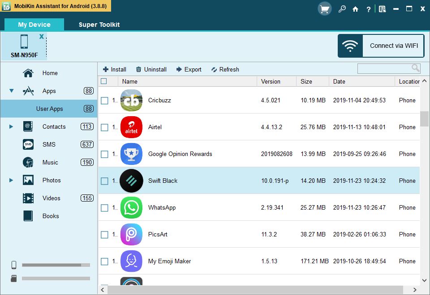Click the scroll down arrow
430x295 pixels.
click(x=424, y=280)
